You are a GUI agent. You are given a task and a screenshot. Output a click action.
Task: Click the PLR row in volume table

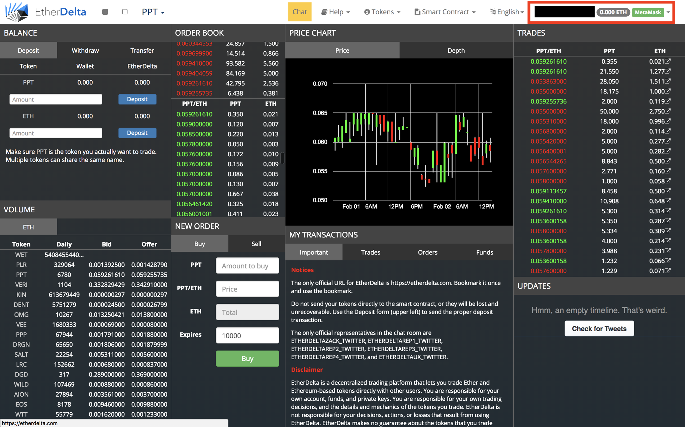click(85, 265)
